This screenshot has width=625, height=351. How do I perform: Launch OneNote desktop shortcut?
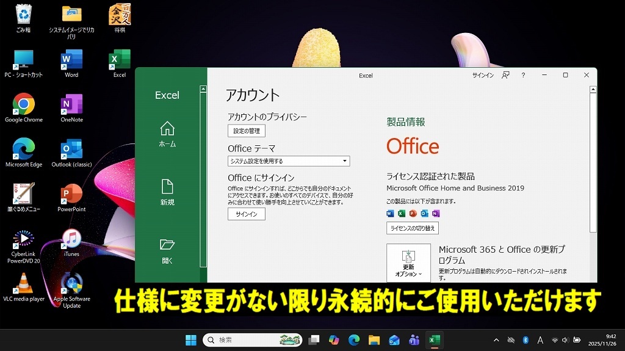coord(72,107)
